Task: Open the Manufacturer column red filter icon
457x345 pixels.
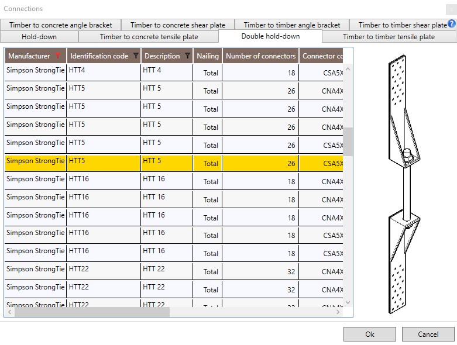Action: click(x=58, y=56)
